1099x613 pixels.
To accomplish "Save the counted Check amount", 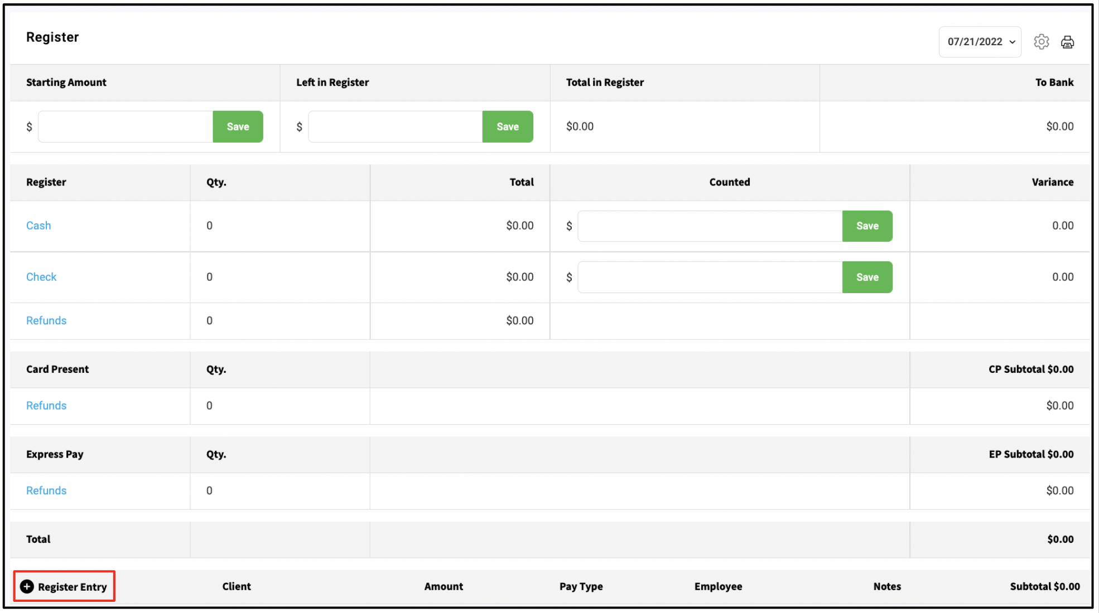I will (x=867, y=277).
